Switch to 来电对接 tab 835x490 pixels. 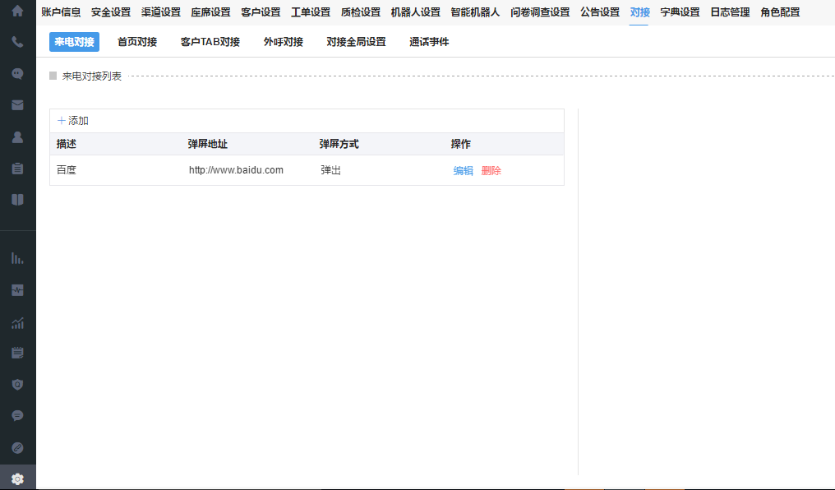click(x=74, y=42)
